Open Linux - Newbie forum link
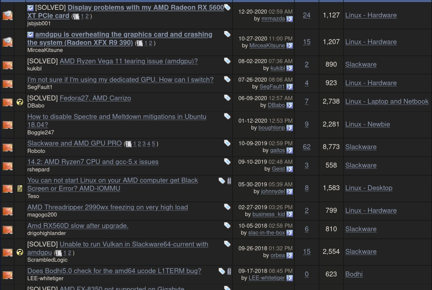The width and height of the screenshot is (432, 290). [x=368, y=124]
